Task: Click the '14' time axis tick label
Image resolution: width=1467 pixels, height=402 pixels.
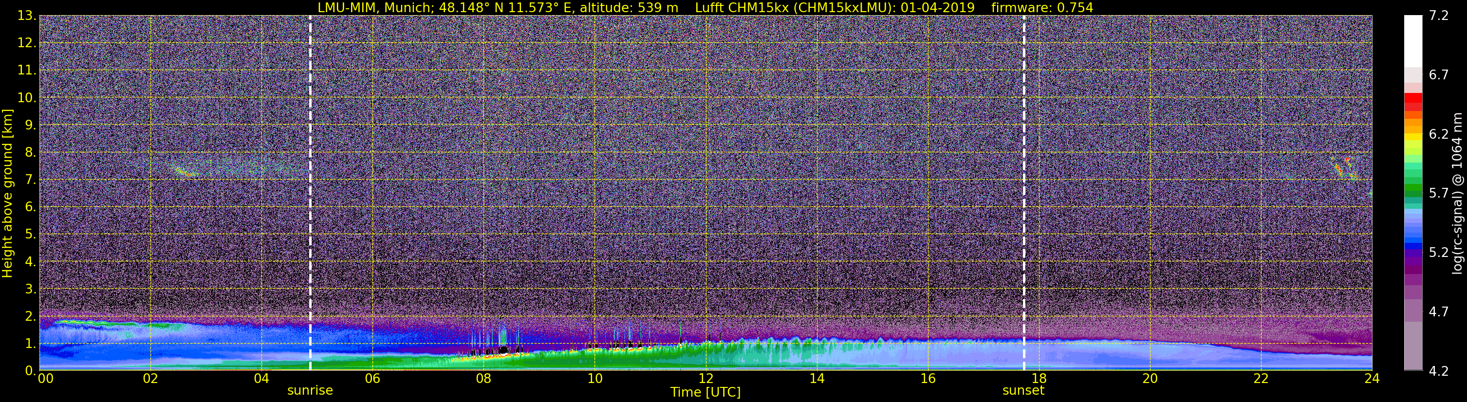Action: (817, 379)
